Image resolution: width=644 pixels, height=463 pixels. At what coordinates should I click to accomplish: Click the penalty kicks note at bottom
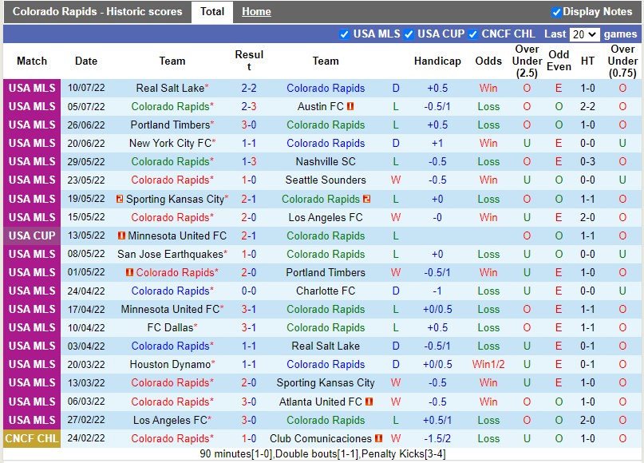coord(323,454)
